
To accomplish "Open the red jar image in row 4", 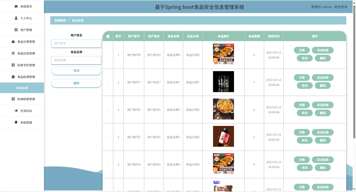I will 224,136.
